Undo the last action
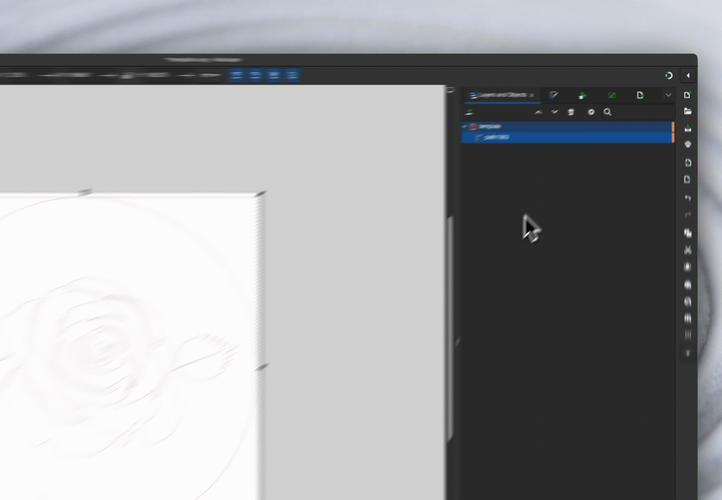This screenshot has width=722, height=500. pyautogui.click(x=687, y=198)
